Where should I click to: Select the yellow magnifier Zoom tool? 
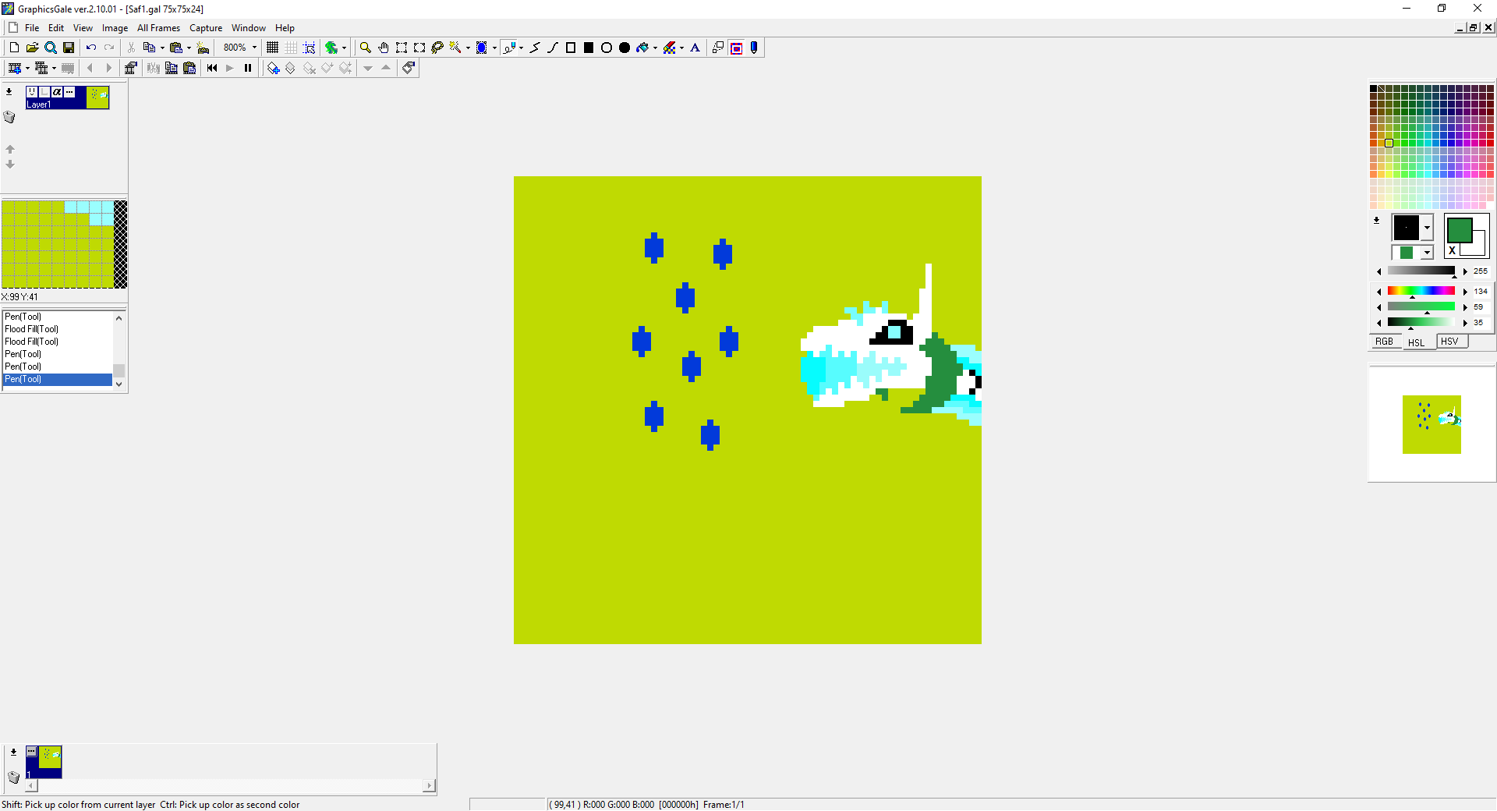click(365, 48)
